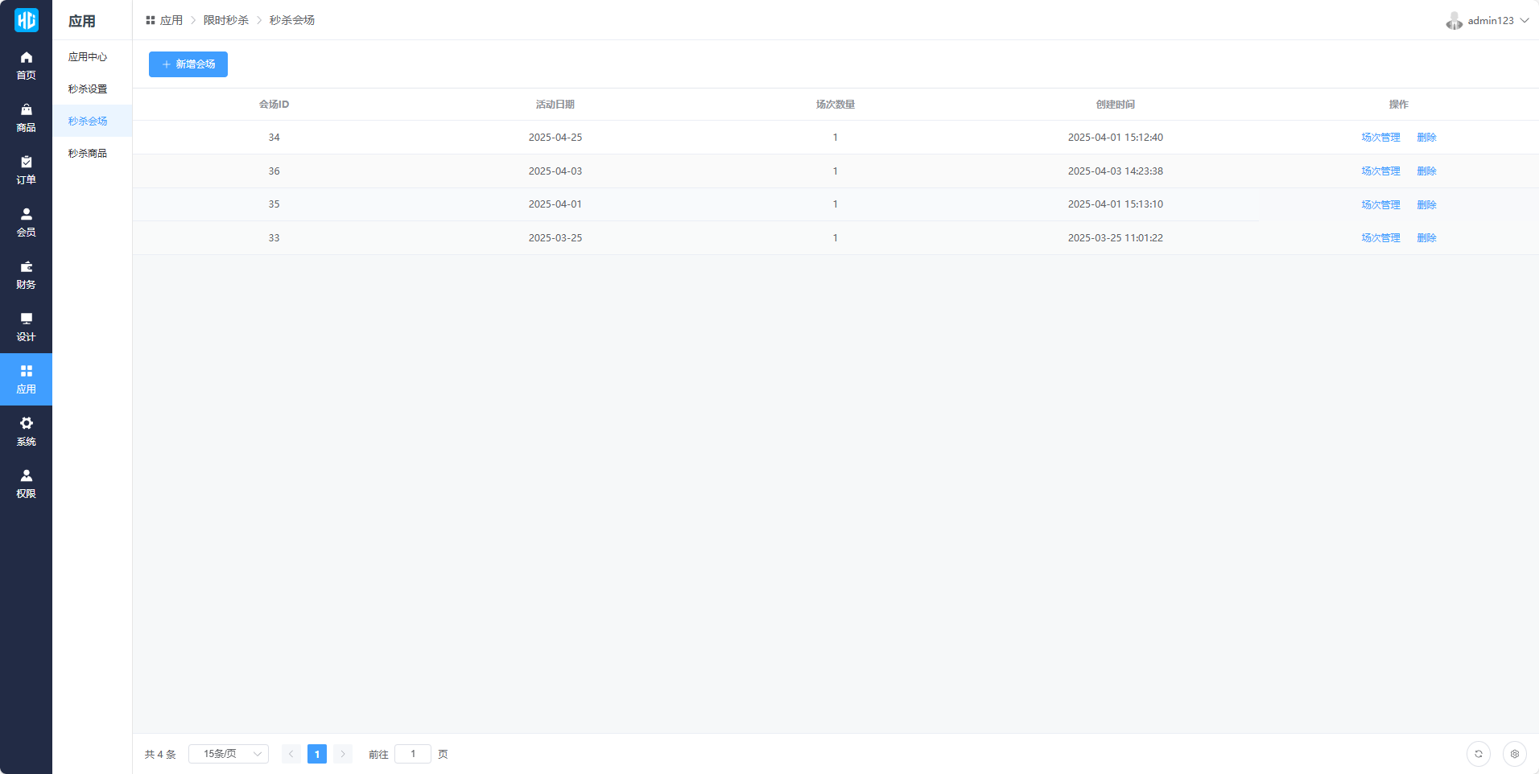Image resolution: width=1539 pixels, height=774 pixels.
Task: Expand the admin123 user dropdown
Action: point(1487,21)
